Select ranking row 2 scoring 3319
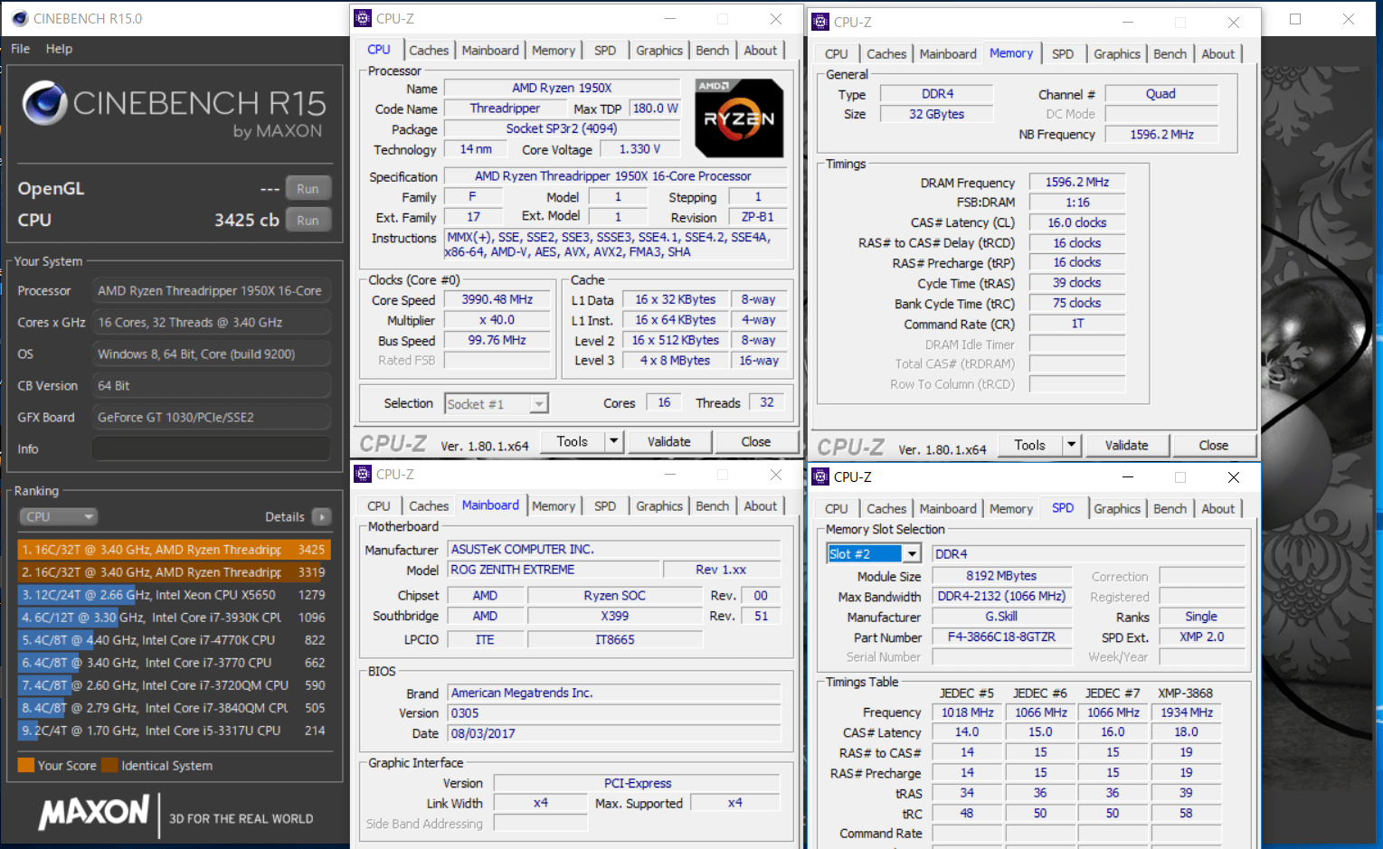Image resolution: width=1383 pixels, height=849 pixels. (174, 572)
